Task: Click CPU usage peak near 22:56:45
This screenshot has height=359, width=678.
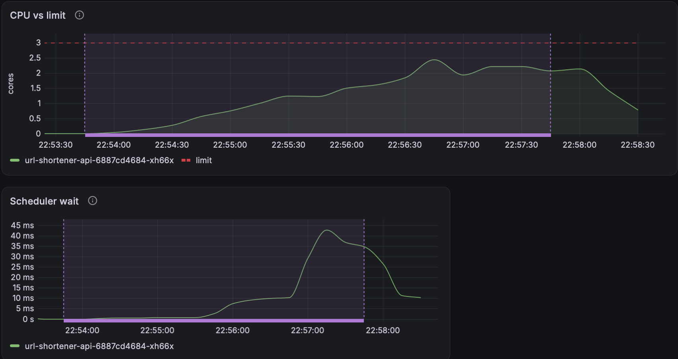Action: click(x=434, y=60)
